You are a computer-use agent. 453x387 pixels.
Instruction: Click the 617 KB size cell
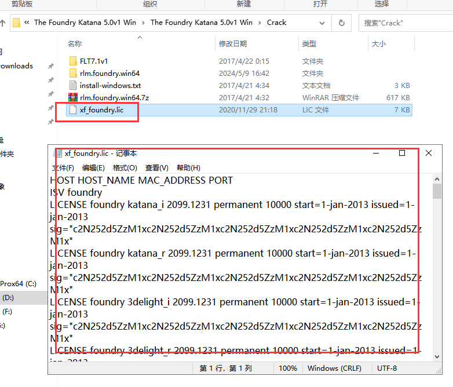(x=398, y=98)
